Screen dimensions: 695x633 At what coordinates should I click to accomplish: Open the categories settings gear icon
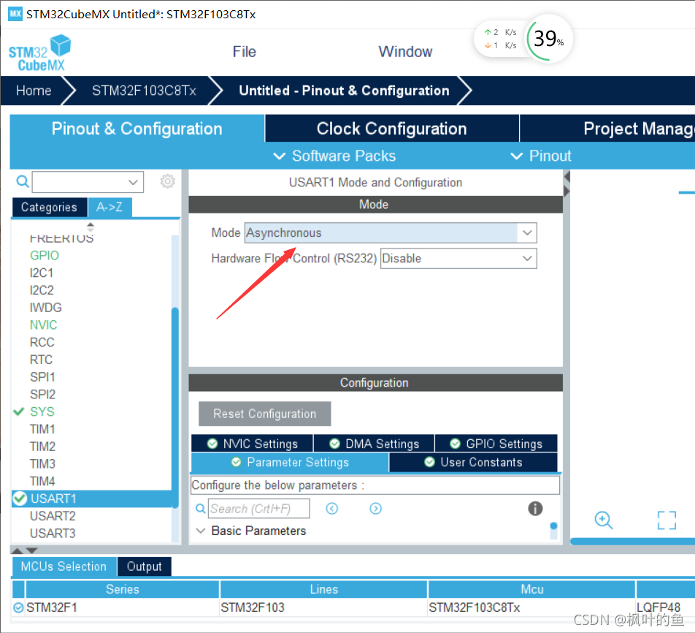click(168, 181)
